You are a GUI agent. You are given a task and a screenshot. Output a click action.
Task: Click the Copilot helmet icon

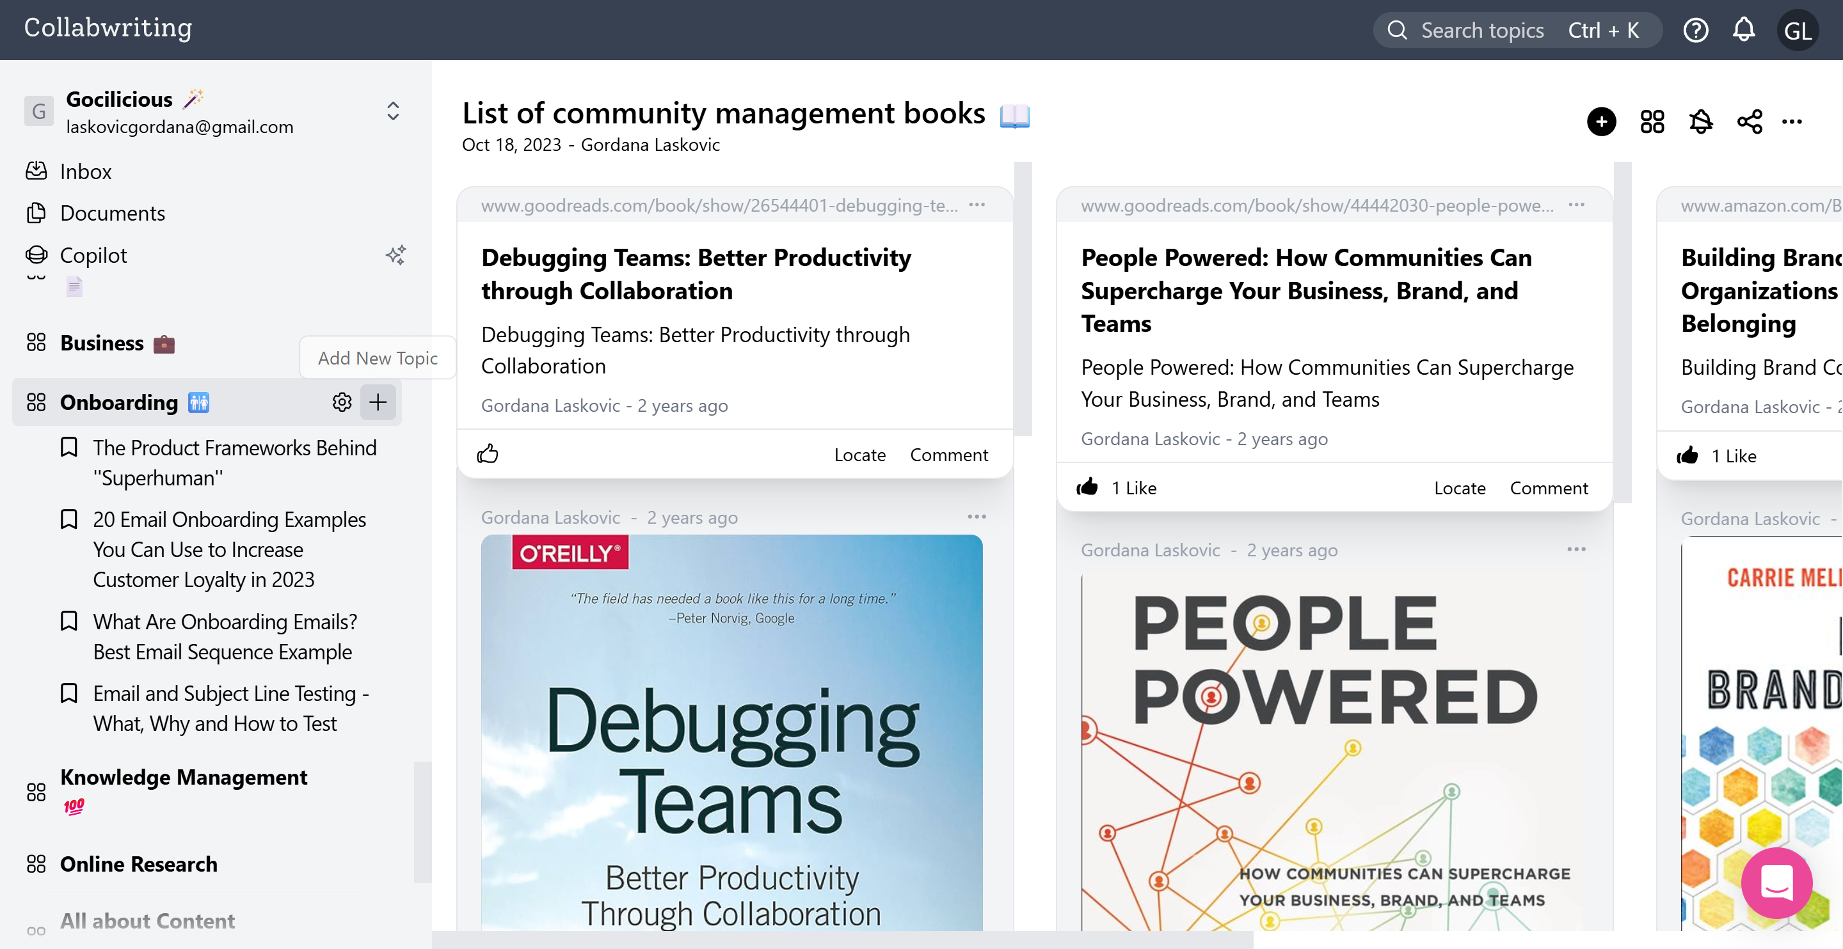click(36, 255)
